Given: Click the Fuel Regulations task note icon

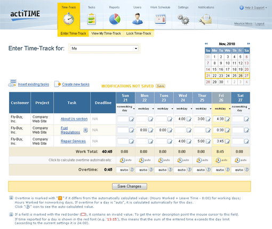Looking at the screenshot, I should click(x=85, y=130).
